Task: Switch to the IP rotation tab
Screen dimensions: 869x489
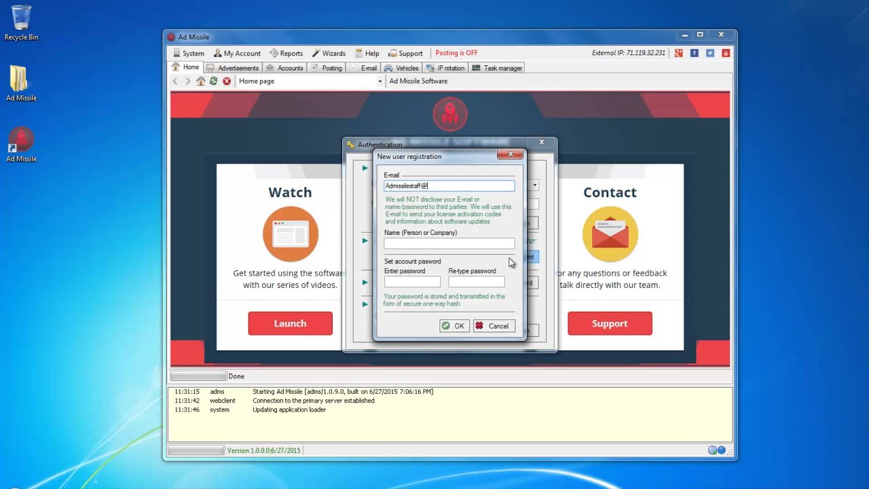Action: (445, 68)
